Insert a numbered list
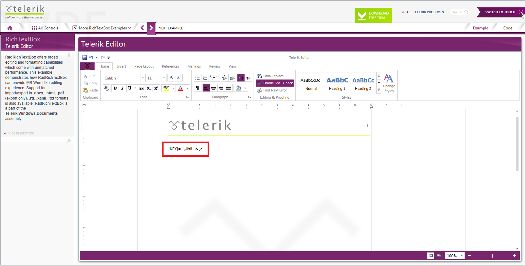The width and height of the screenshot is (525, 266). pos(205,78)
